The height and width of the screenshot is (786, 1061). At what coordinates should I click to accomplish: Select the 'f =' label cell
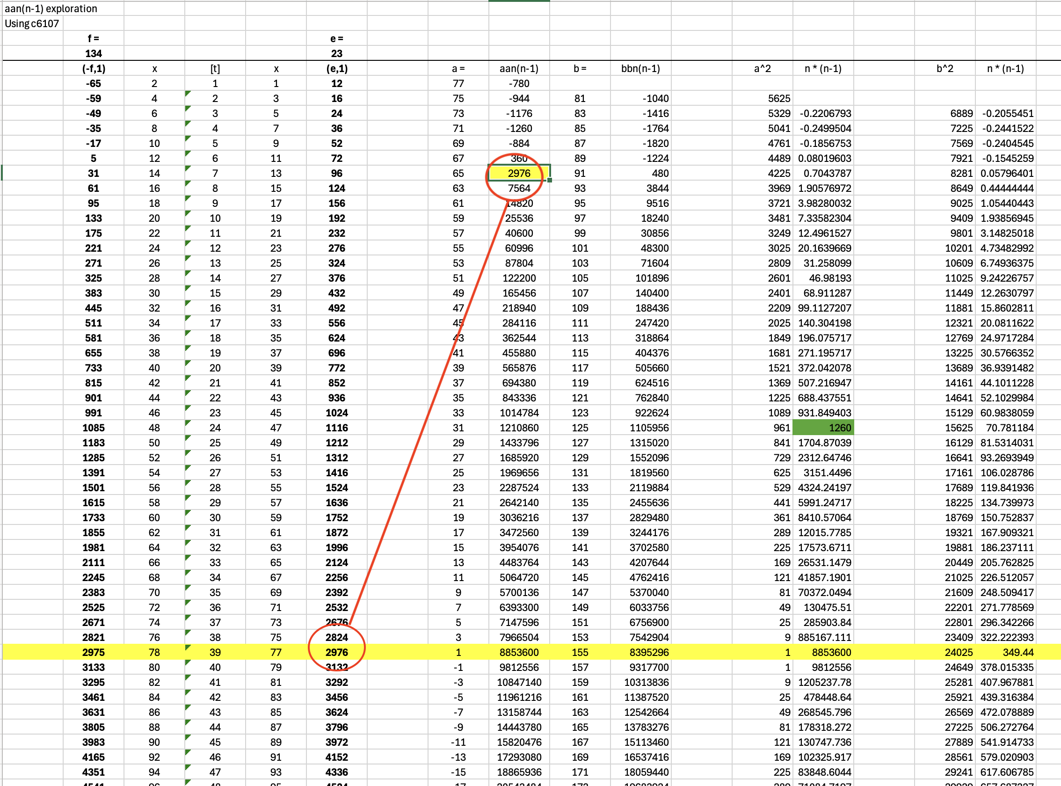[93, 38]
